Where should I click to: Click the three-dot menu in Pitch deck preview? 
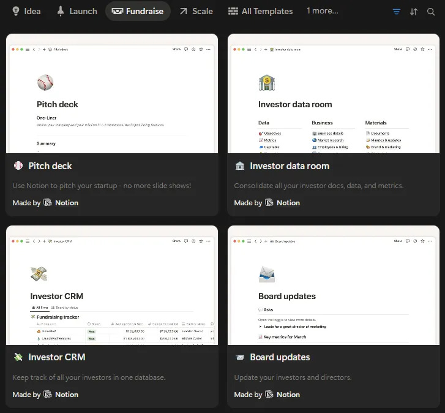(208, 49)
